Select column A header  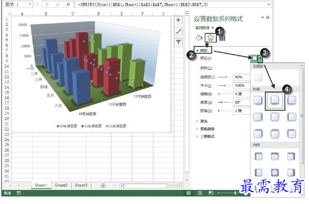22,14
